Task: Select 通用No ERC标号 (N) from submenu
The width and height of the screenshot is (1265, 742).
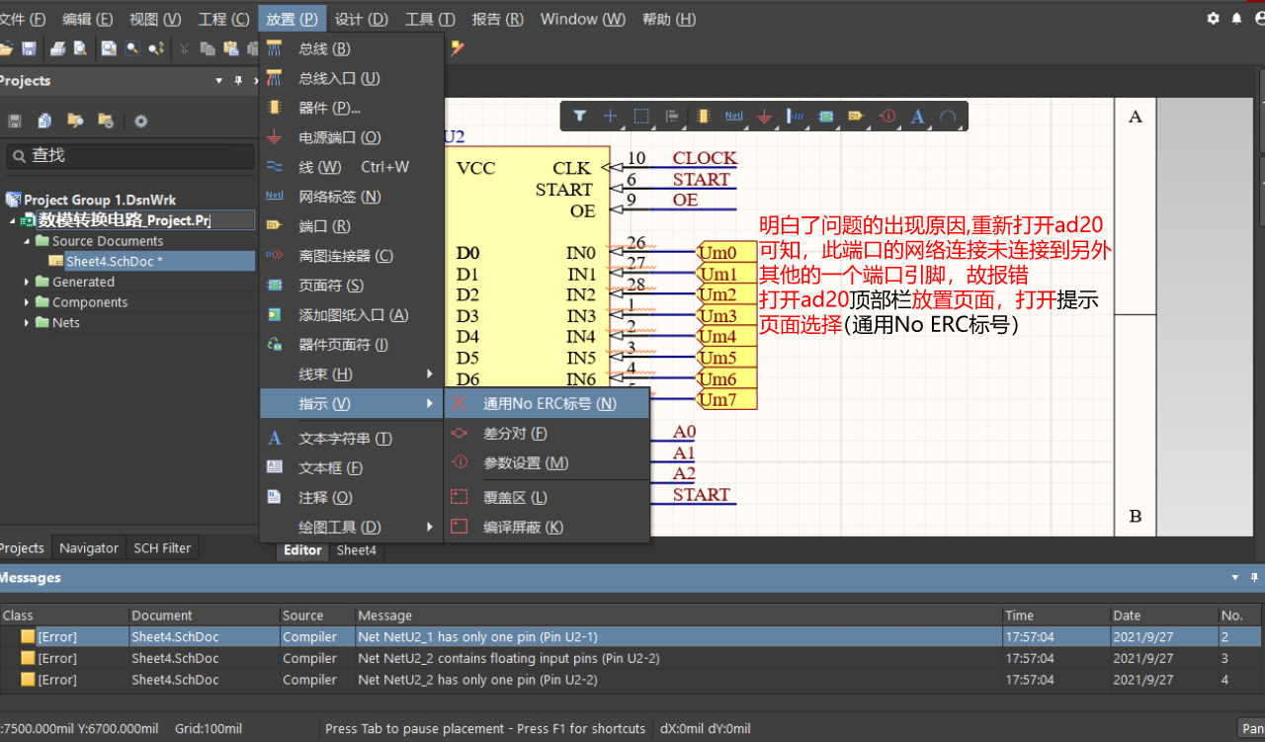Action: 548,404
